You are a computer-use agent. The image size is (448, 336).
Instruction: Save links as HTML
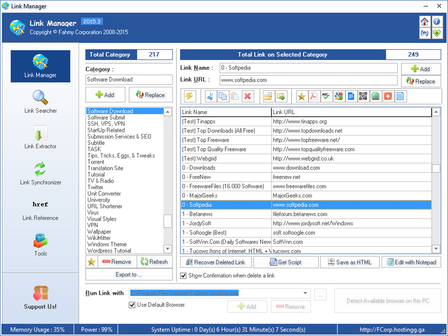pos(350,262)
